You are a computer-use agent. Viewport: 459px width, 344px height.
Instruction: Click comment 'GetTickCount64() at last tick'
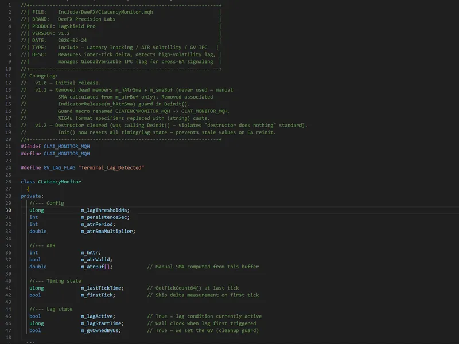pyautogui.click(x=197, y=288)
